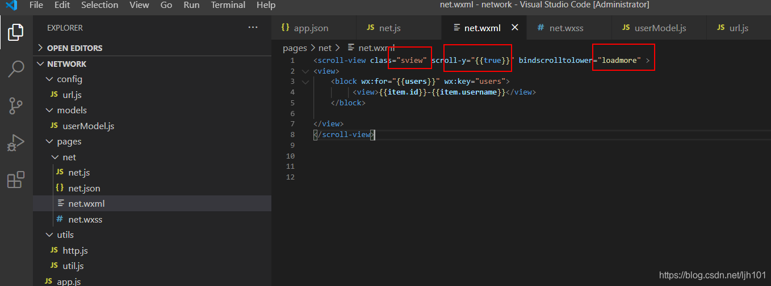Open the Terminal menu

(x=228, y=5)
